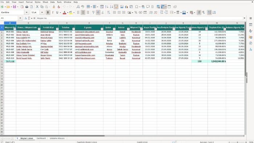Format cell as date icon
Screen dimensions: 254x143
click(x=145, y=12)
